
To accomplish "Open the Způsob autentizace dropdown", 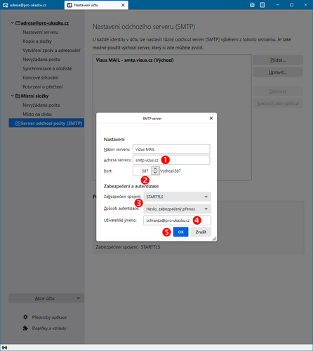I will [177, 208].
